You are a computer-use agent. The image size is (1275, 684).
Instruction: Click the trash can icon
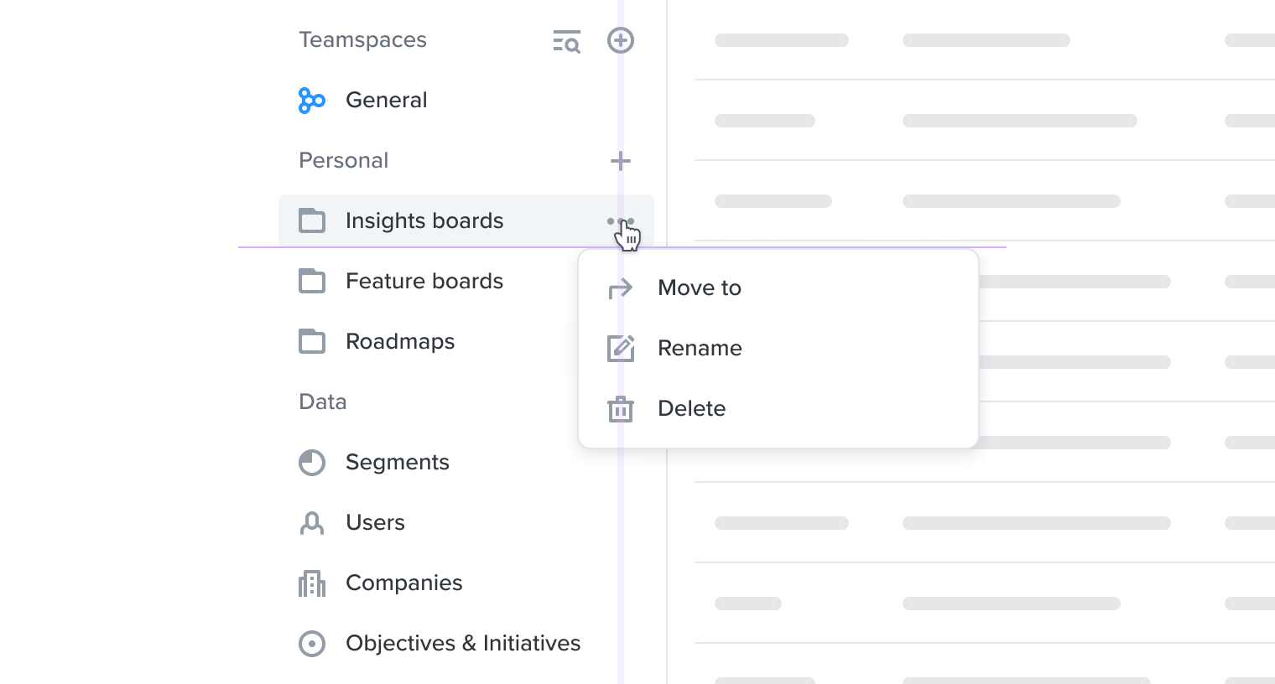coord(621,409)
